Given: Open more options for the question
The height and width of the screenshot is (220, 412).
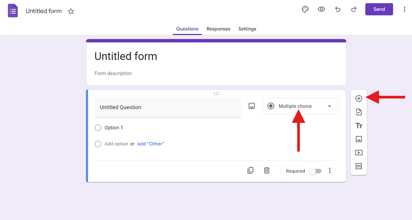Looking at the screenshot, I should 330,171.
